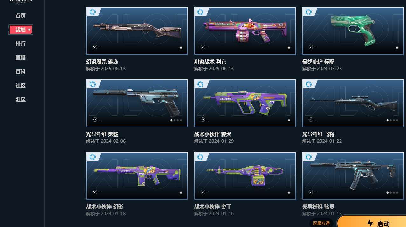
Task: Open the 准星 sidebar section
Action: [x=21, y=100]
